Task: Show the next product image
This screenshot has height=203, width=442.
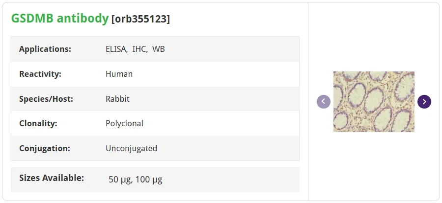Action: tap(424, 102)
